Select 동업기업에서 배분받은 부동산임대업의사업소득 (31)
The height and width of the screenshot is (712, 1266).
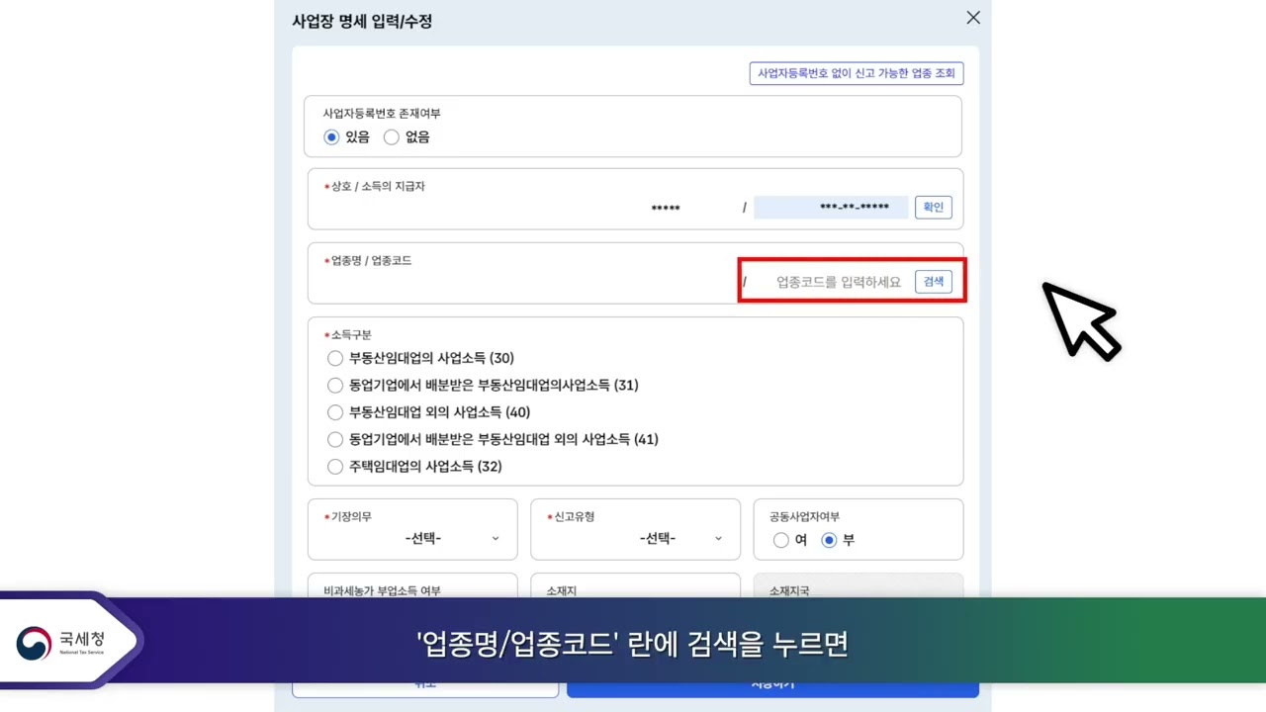[x=335, y=385]
